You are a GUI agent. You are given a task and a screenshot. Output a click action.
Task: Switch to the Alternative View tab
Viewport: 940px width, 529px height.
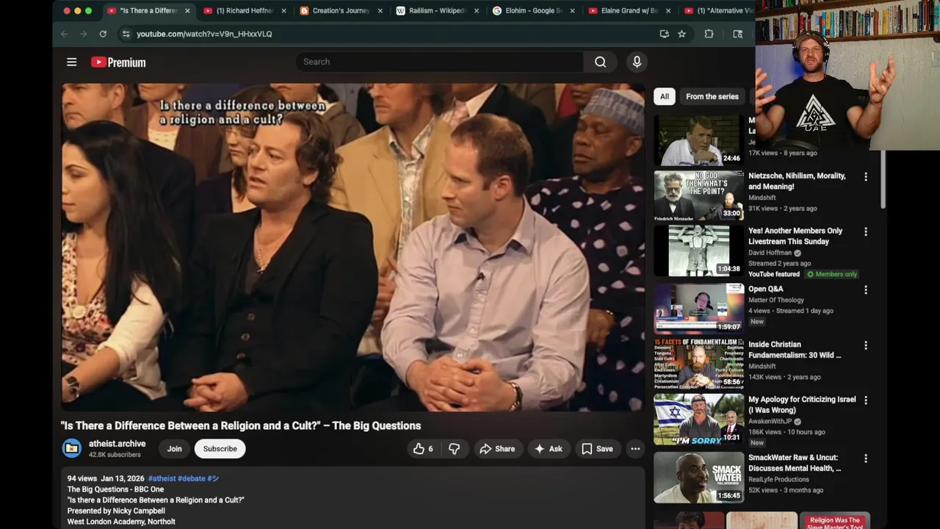coord(717,11)
